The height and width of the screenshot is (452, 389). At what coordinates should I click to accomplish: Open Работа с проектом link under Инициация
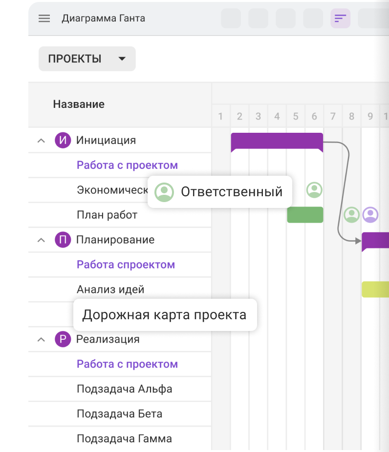pyautogui.click(x=127, y=165)
